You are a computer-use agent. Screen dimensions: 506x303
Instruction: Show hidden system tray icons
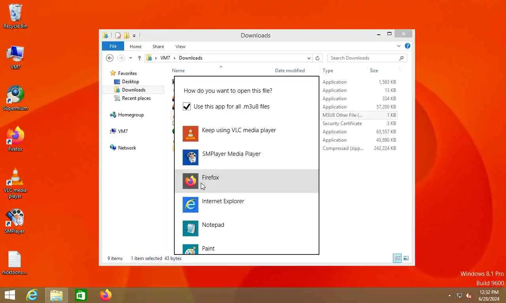point(449,296)
